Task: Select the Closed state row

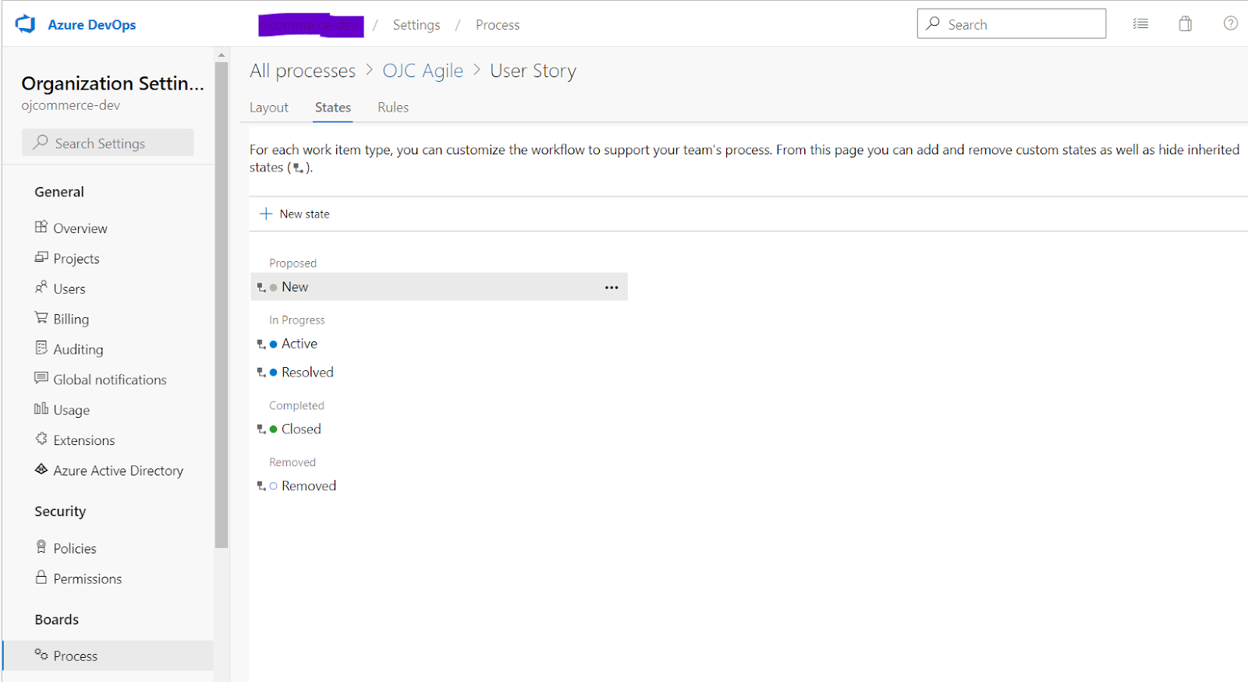Action: 439,429
